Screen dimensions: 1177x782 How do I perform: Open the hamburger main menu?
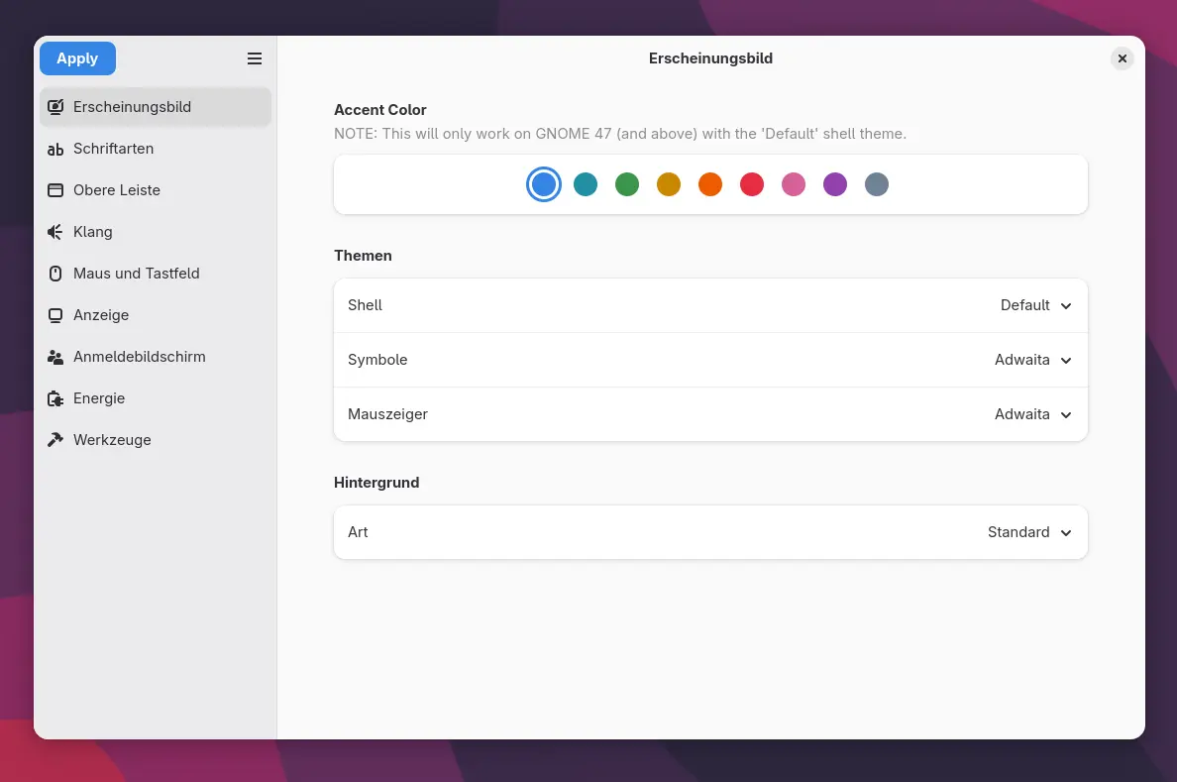coord(255,58)
